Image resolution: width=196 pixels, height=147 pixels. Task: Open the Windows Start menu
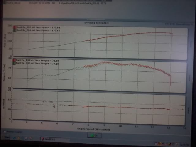point(7,137)
